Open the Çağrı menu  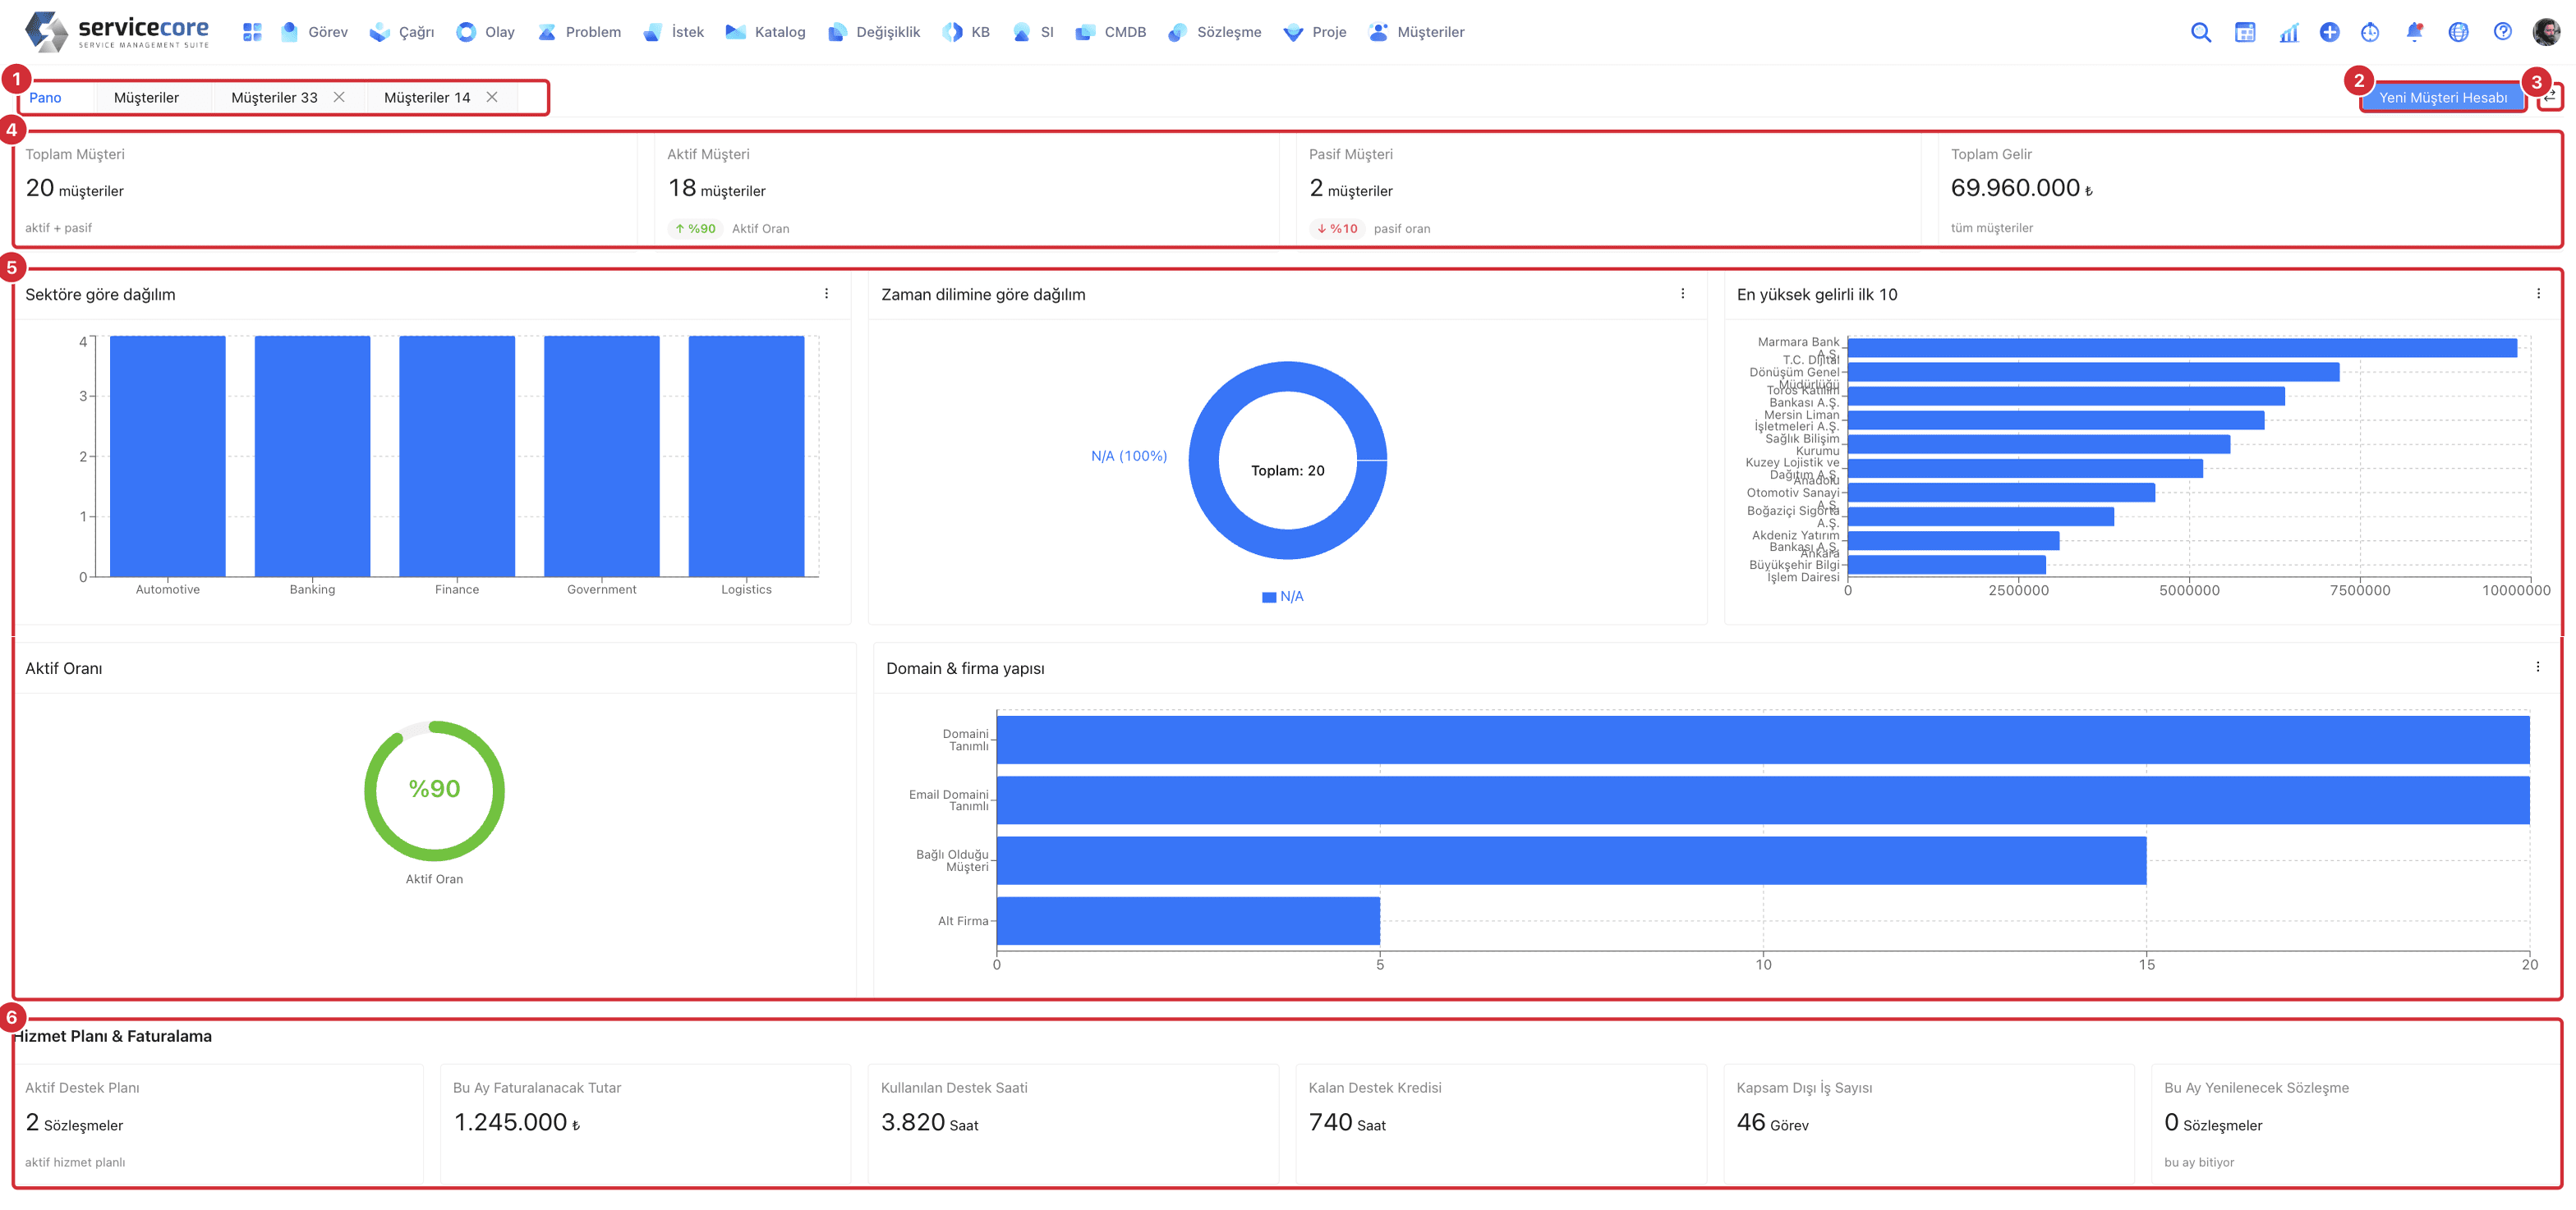click(402, 32)
